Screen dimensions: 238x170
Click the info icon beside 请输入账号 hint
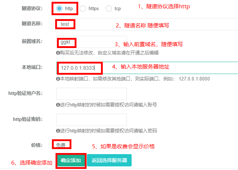point(58,105)
